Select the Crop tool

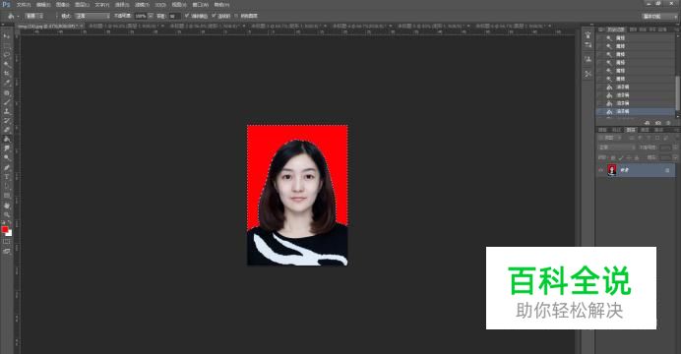coord(7,74)
